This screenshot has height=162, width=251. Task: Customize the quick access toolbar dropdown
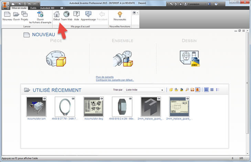[x=39, y=4]
